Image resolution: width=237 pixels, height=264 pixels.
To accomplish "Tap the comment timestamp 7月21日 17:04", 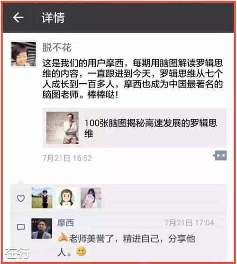I will 189,223.
